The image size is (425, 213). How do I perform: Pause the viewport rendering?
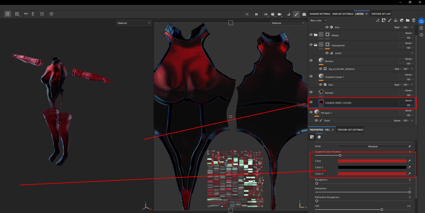tap(256, 14)
